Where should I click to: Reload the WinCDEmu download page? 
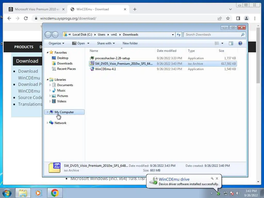click(26, 18)
